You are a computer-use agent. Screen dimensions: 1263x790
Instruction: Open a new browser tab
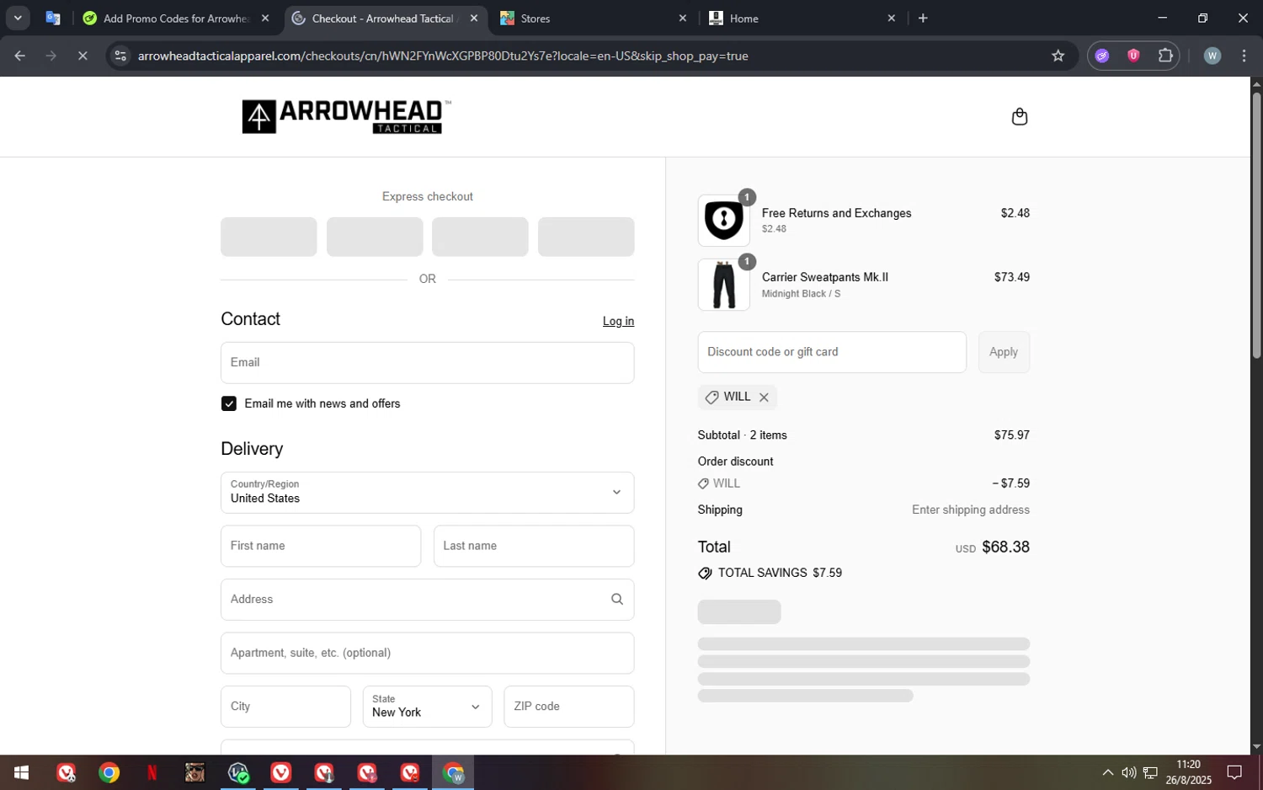pyautogui.click(x=923, y=19)
